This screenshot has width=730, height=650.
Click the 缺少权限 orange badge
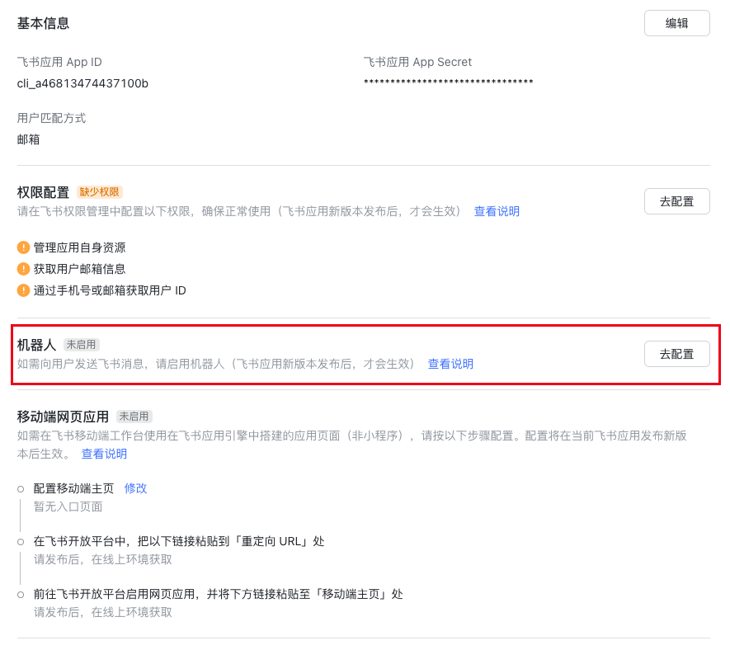click(99, 192)
